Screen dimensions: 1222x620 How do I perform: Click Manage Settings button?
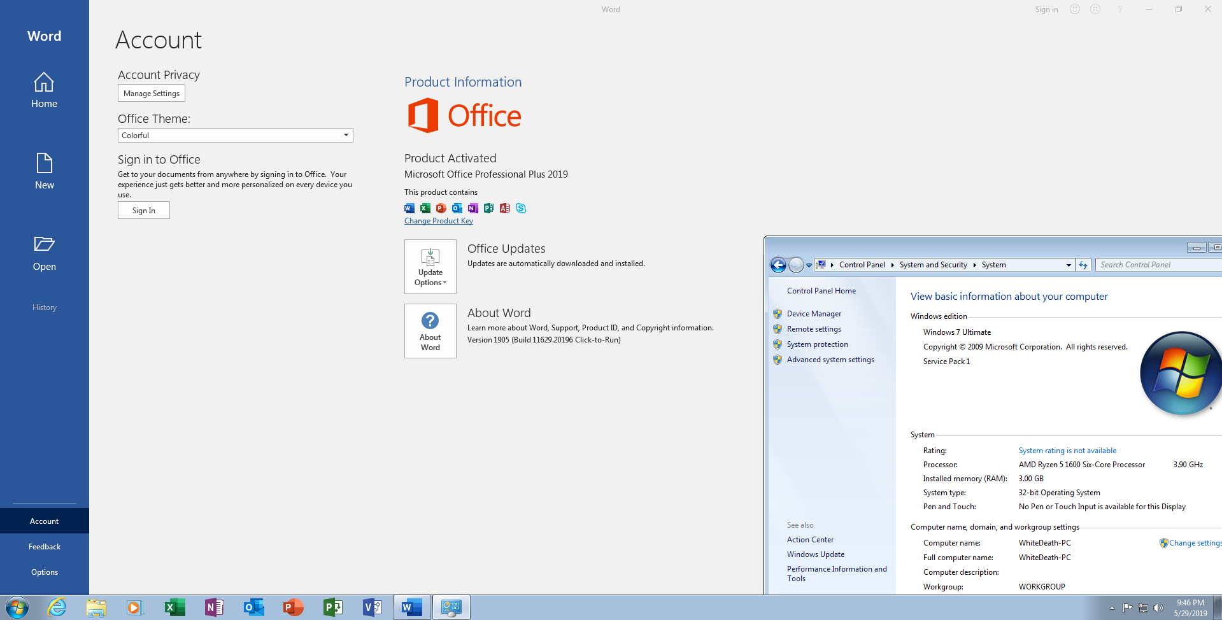coord(152,93)
